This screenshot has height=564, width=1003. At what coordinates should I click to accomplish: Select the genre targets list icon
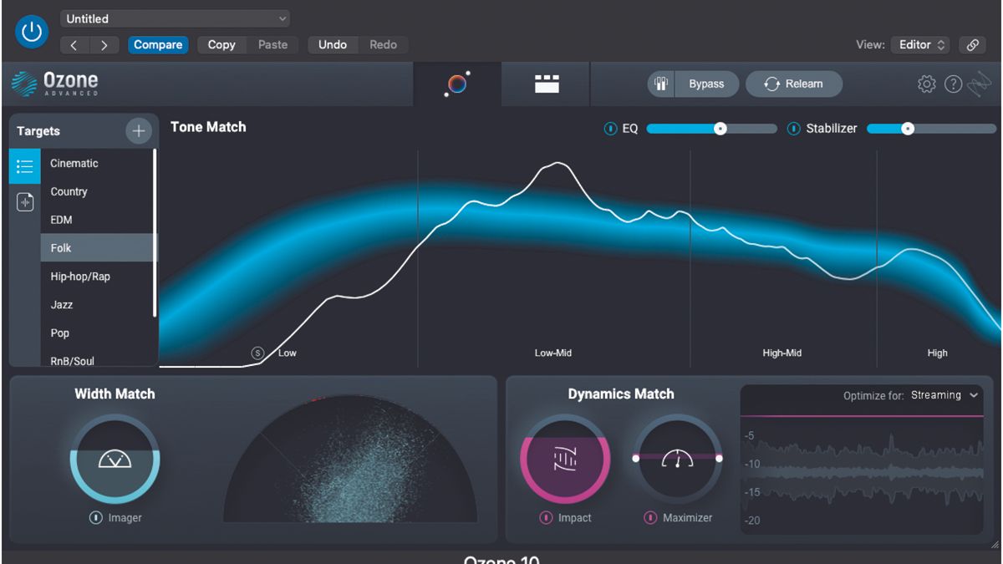pos(25,165)
